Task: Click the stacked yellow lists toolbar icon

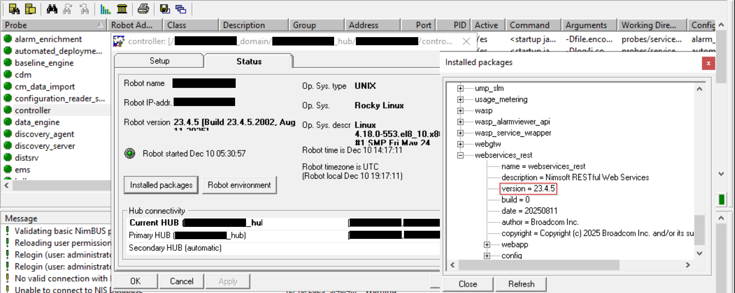Action: point(30,9)
